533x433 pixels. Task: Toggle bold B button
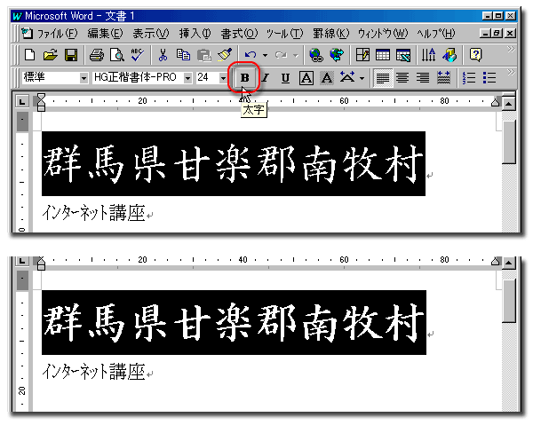pos(244,78)
